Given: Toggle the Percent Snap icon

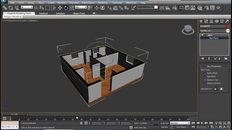Looking at the screenshot, I should pyautogui.click(x=121, y=8).
